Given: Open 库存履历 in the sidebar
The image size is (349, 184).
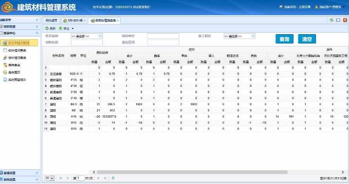Looking at the screenshot, I should (14, 73).
